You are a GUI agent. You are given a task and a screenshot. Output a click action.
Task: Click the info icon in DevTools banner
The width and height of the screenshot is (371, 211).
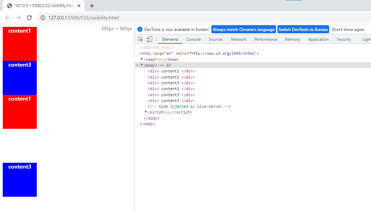click(x=140, y=29)
